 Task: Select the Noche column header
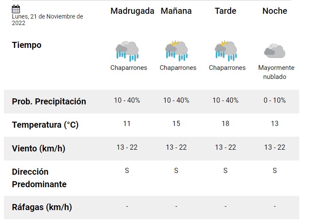pos(275,11)
